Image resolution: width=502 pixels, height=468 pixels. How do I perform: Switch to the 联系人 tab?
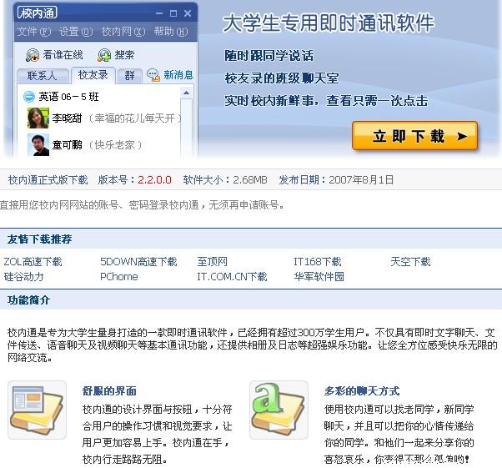tap(43, 76)
